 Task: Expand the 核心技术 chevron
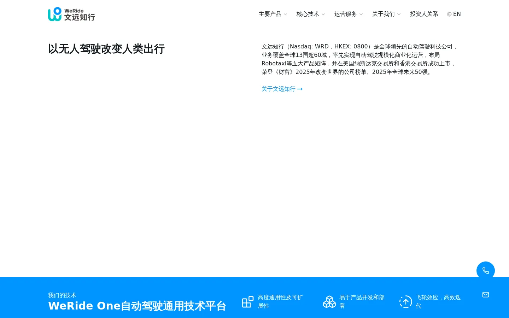click(323, 14)
